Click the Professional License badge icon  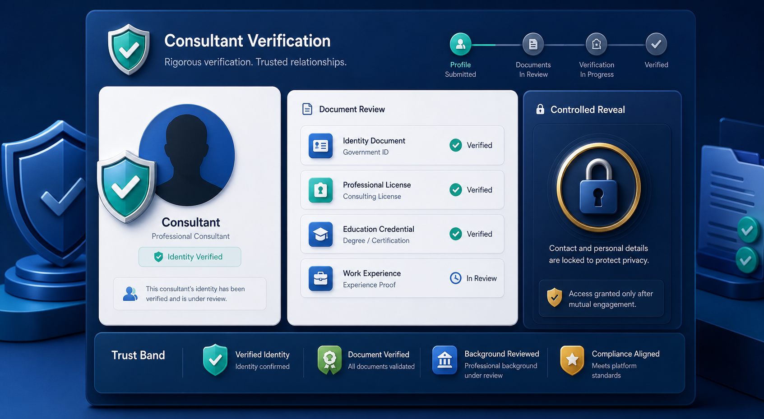320,190
